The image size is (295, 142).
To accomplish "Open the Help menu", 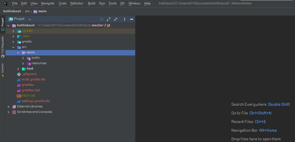I will (x=147, y=3).
